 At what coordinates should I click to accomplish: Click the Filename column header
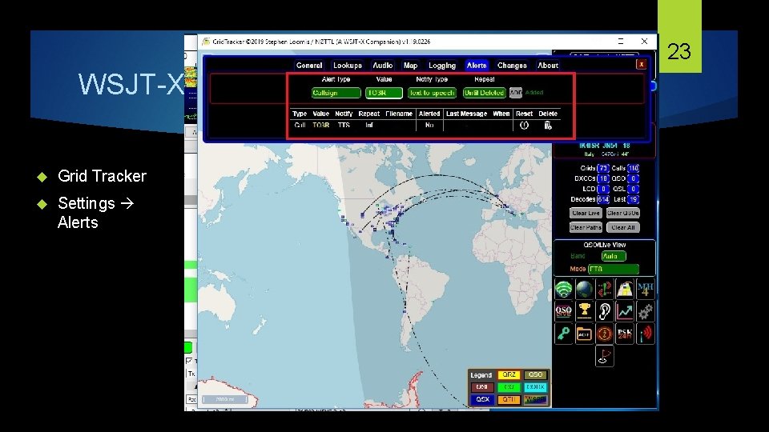click(399, 114)
